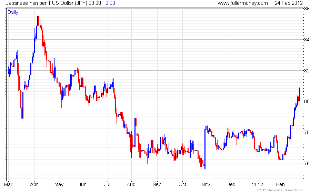This screenshot has width=331, height=193.
Task: Click the y-axis label 86
Action: click(x=307, y=9)
